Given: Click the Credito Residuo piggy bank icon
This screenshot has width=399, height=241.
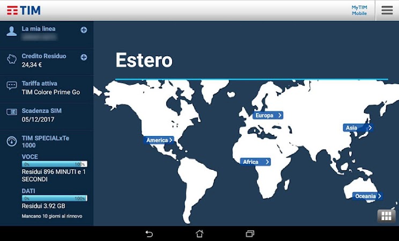Looking at the screenshot, I should (x=12, y=59).
